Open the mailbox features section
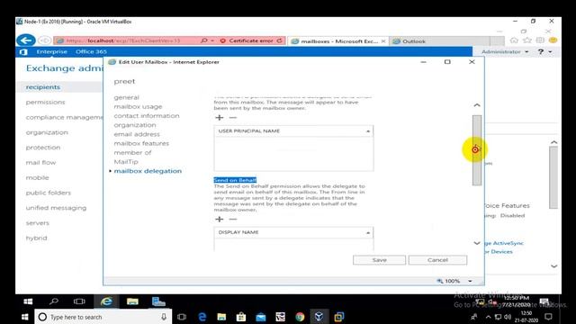Image resolution: width=576 pixels, height=324 pixels. pyautogui.click(x=141, y=143)
